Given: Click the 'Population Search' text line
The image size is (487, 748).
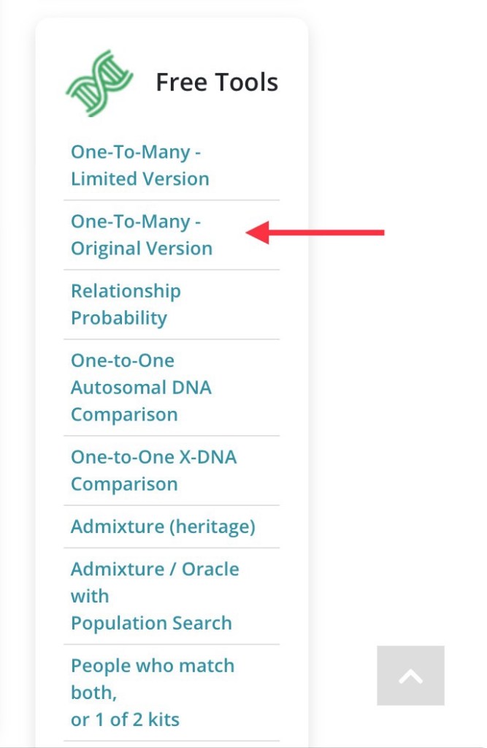Looking at the screenshot, I should point(151,623).
